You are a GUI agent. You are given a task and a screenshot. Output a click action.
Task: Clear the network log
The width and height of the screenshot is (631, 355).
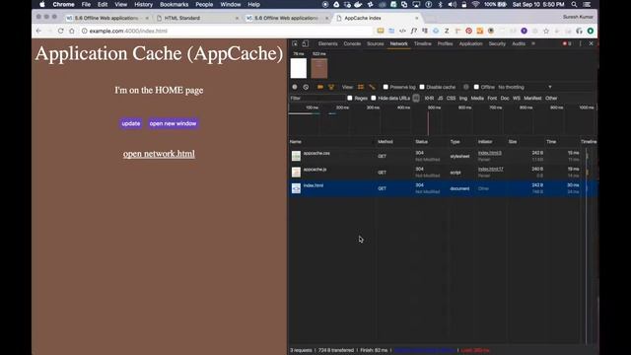coord(306,87)
